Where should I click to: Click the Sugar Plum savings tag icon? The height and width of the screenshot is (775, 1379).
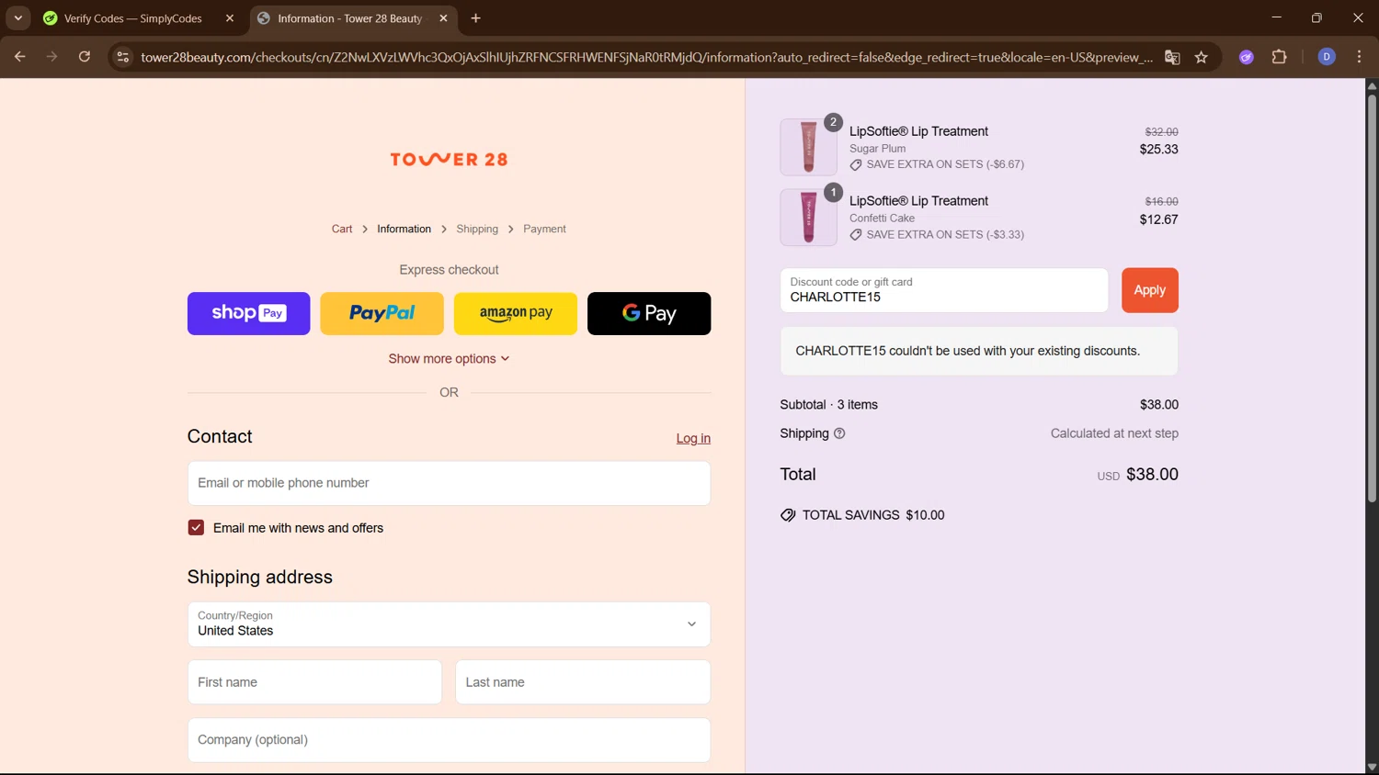tap(856, 164)
